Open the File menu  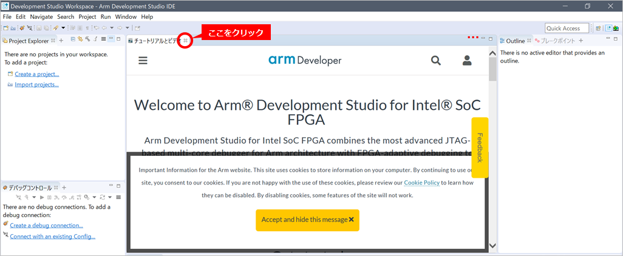pyautogui.click(x=7, y=16)
